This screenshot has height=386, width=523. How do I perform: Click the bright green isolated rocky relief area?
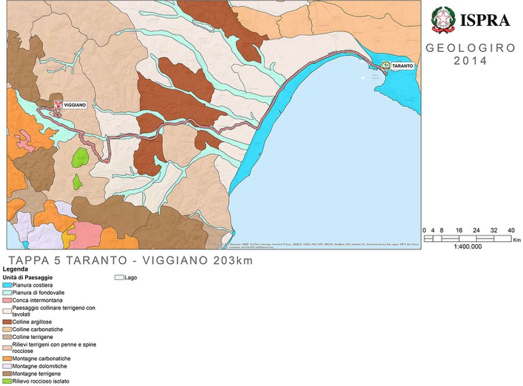tap(81, 158)
